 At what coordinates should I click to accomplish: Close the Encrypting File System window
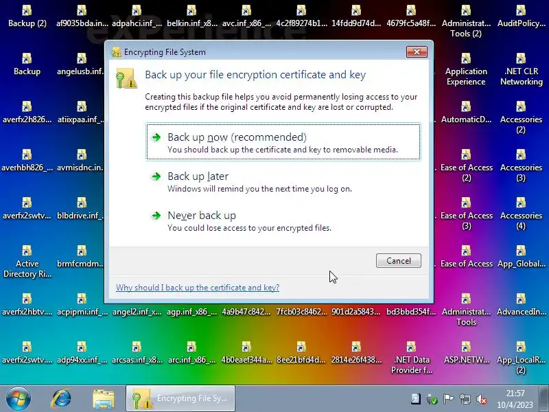coord(417,52)
